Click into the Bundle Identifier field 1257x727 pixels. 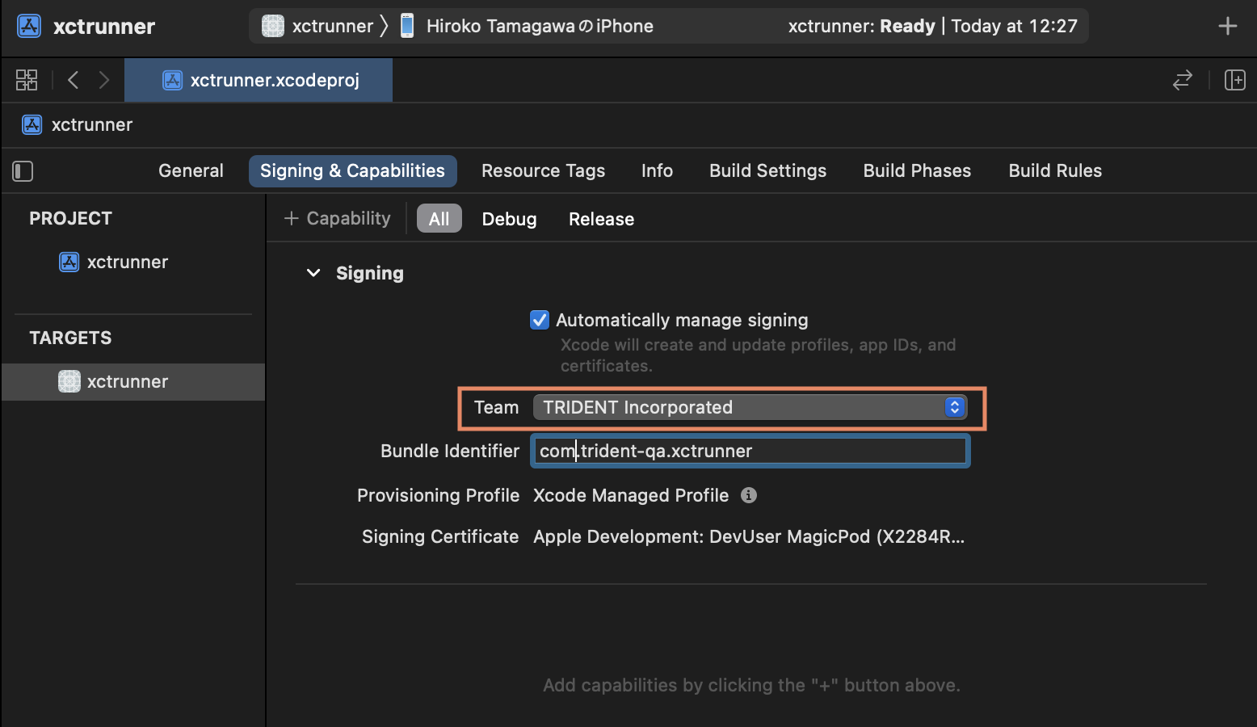click(x=750, y=451)
